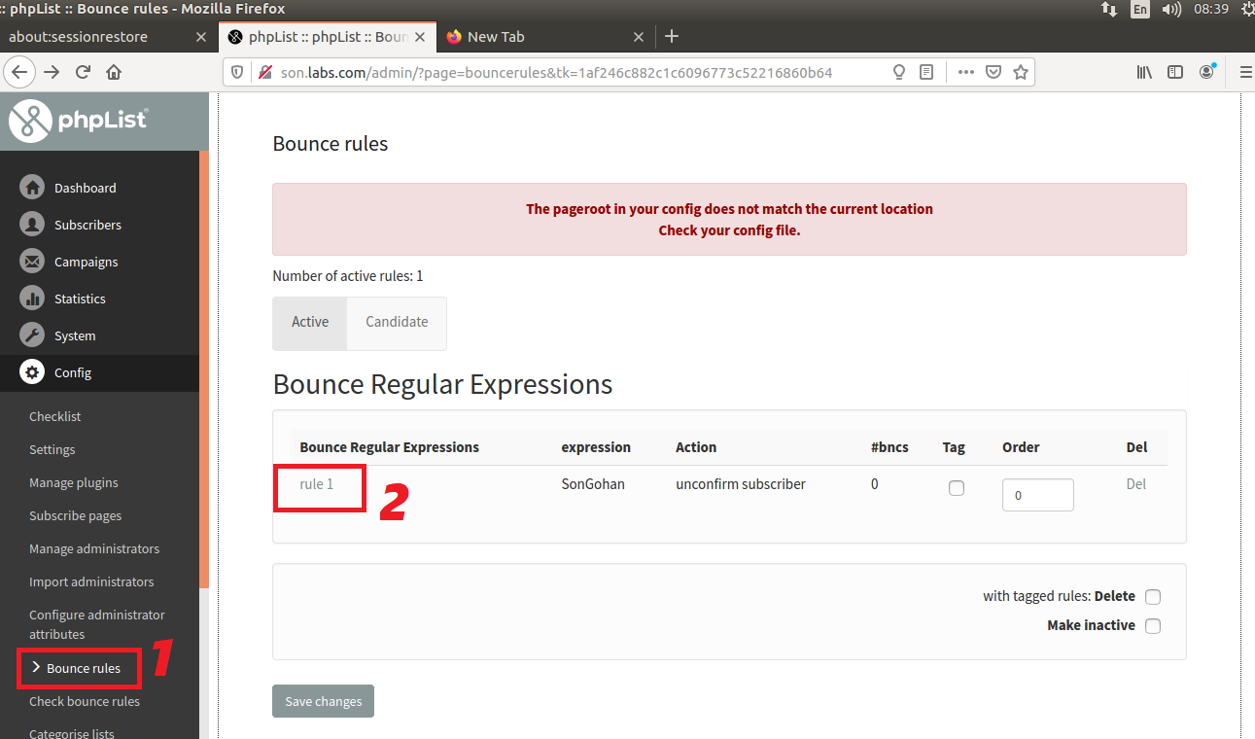
Task: Tick the Tag checkbox for rule 1
Action: coord(956,488)
